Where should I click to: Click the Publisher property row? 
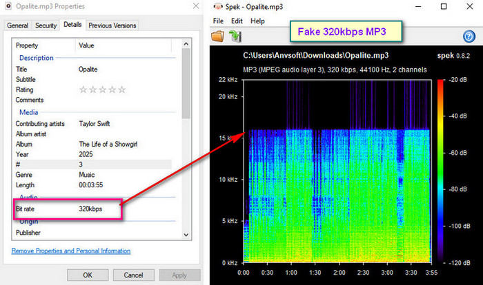point(92,233)
